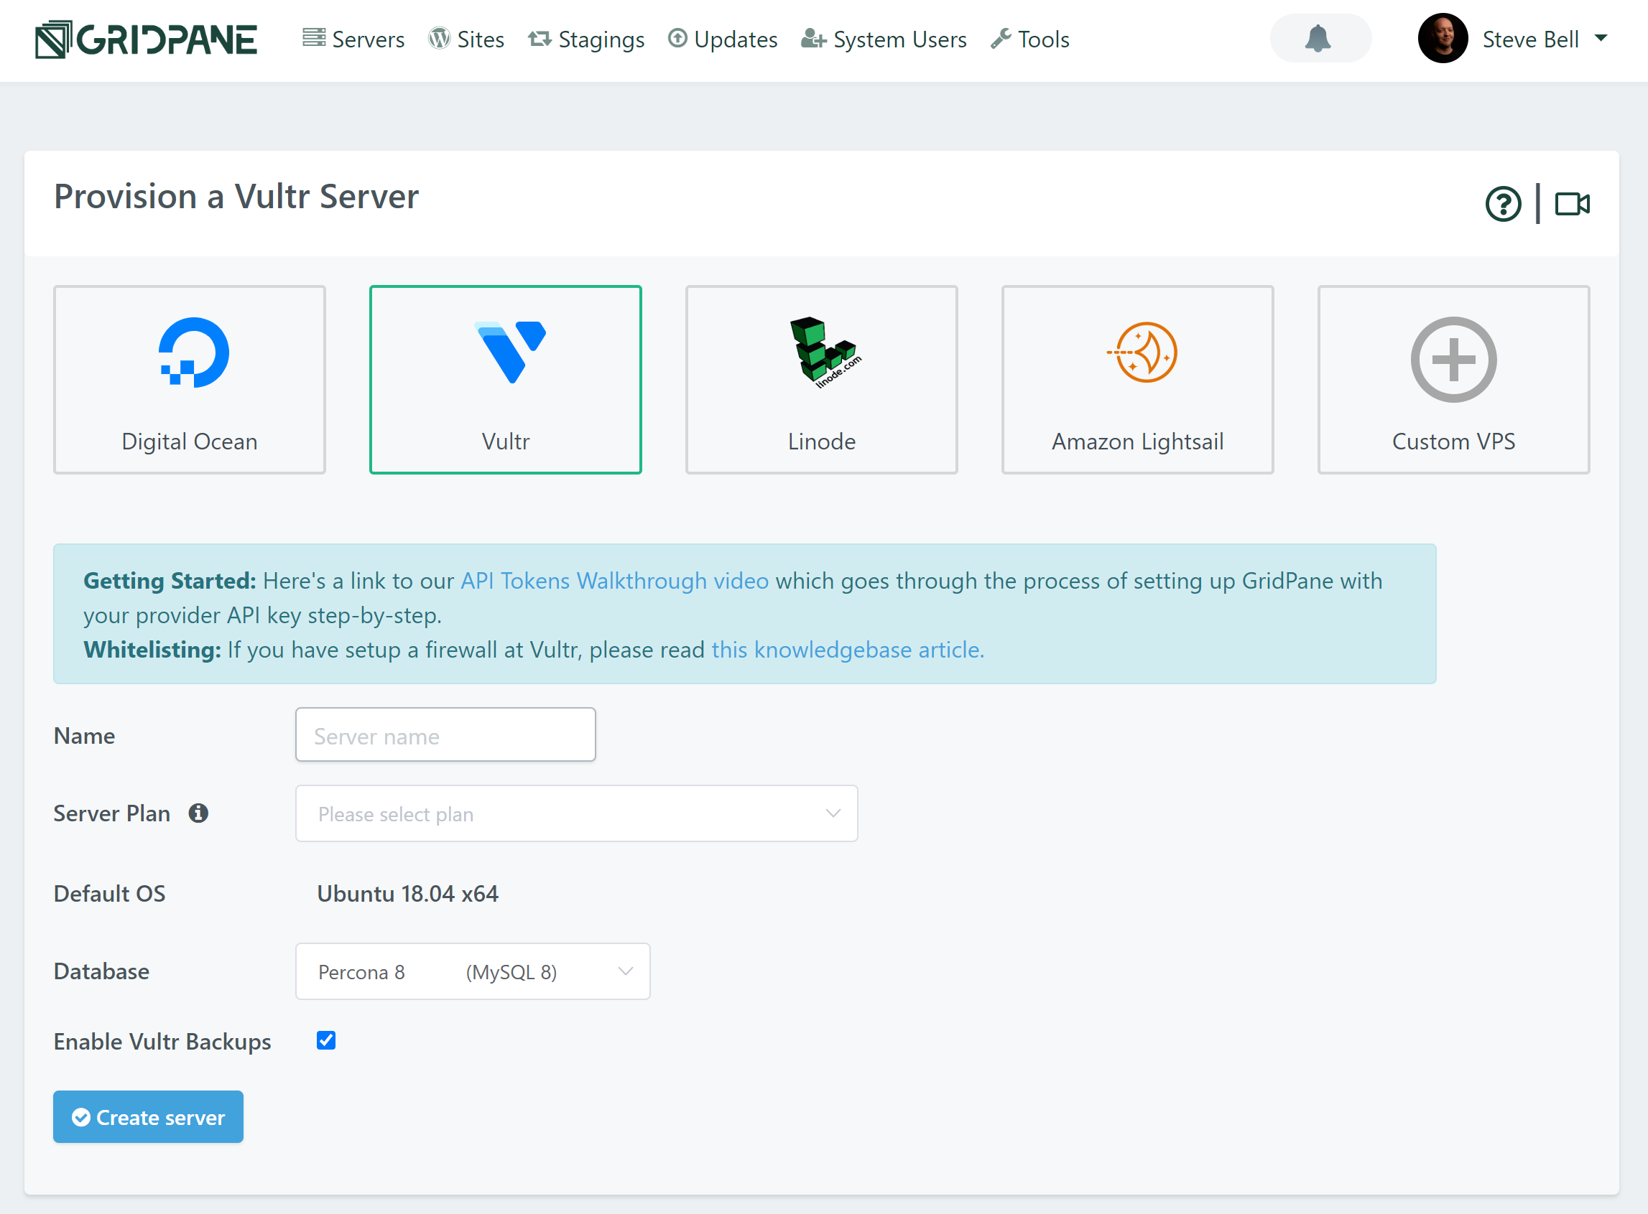The width and height of the screenshot is (1648, 1214).
Task: Click the GridPane logo
Action: (x=147, y=39)
